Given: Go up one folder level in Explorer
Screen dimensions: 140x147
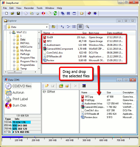Looking at the screenshot, I should point(53,27).
